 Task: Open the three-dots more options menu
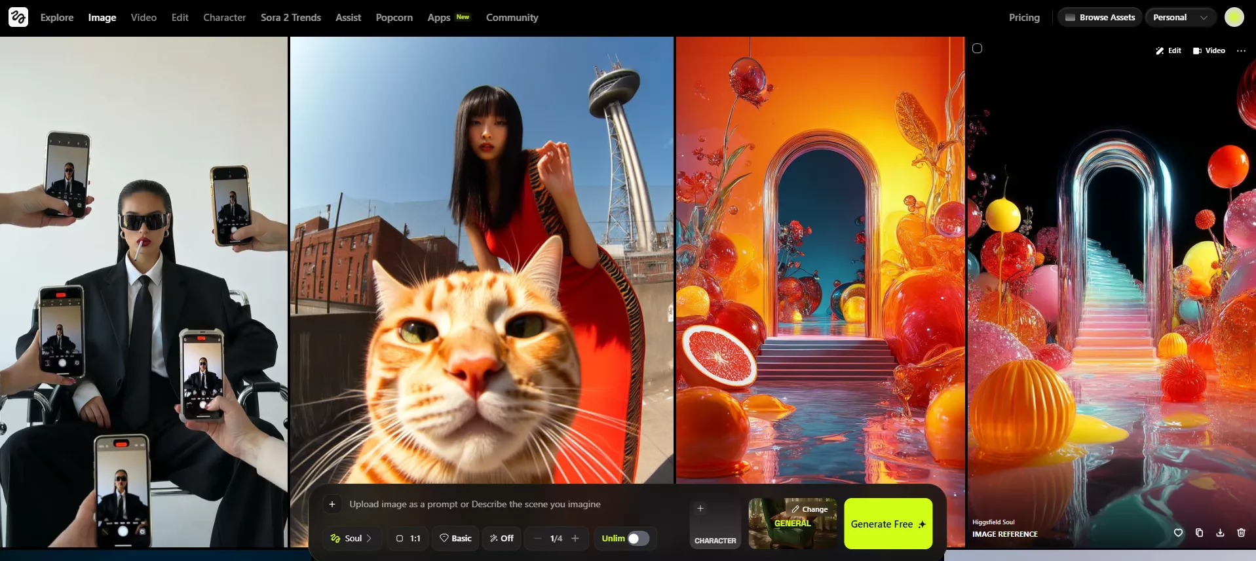[1241, 50]
